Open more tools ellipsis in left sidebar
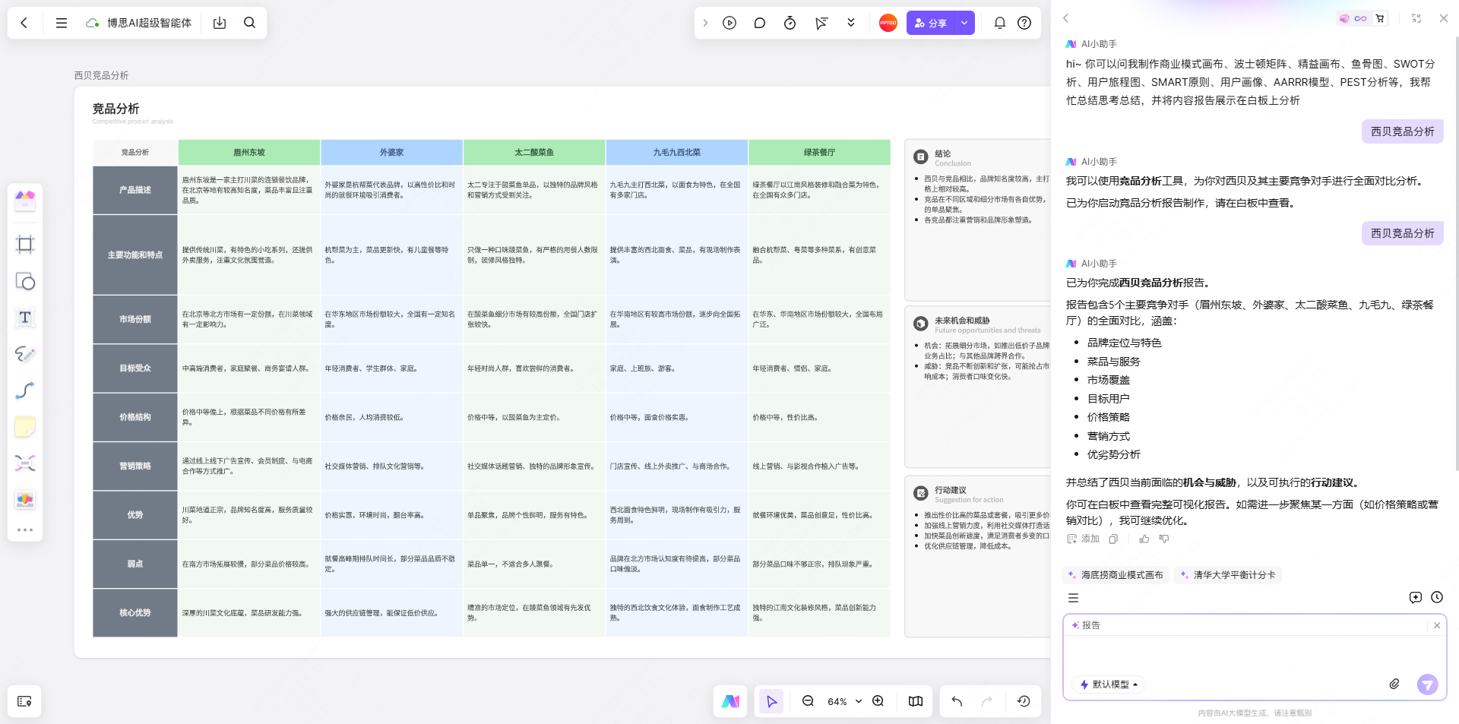Viewport: 1459px width, 724px height. pyautogui.click(x=25, y=530)
